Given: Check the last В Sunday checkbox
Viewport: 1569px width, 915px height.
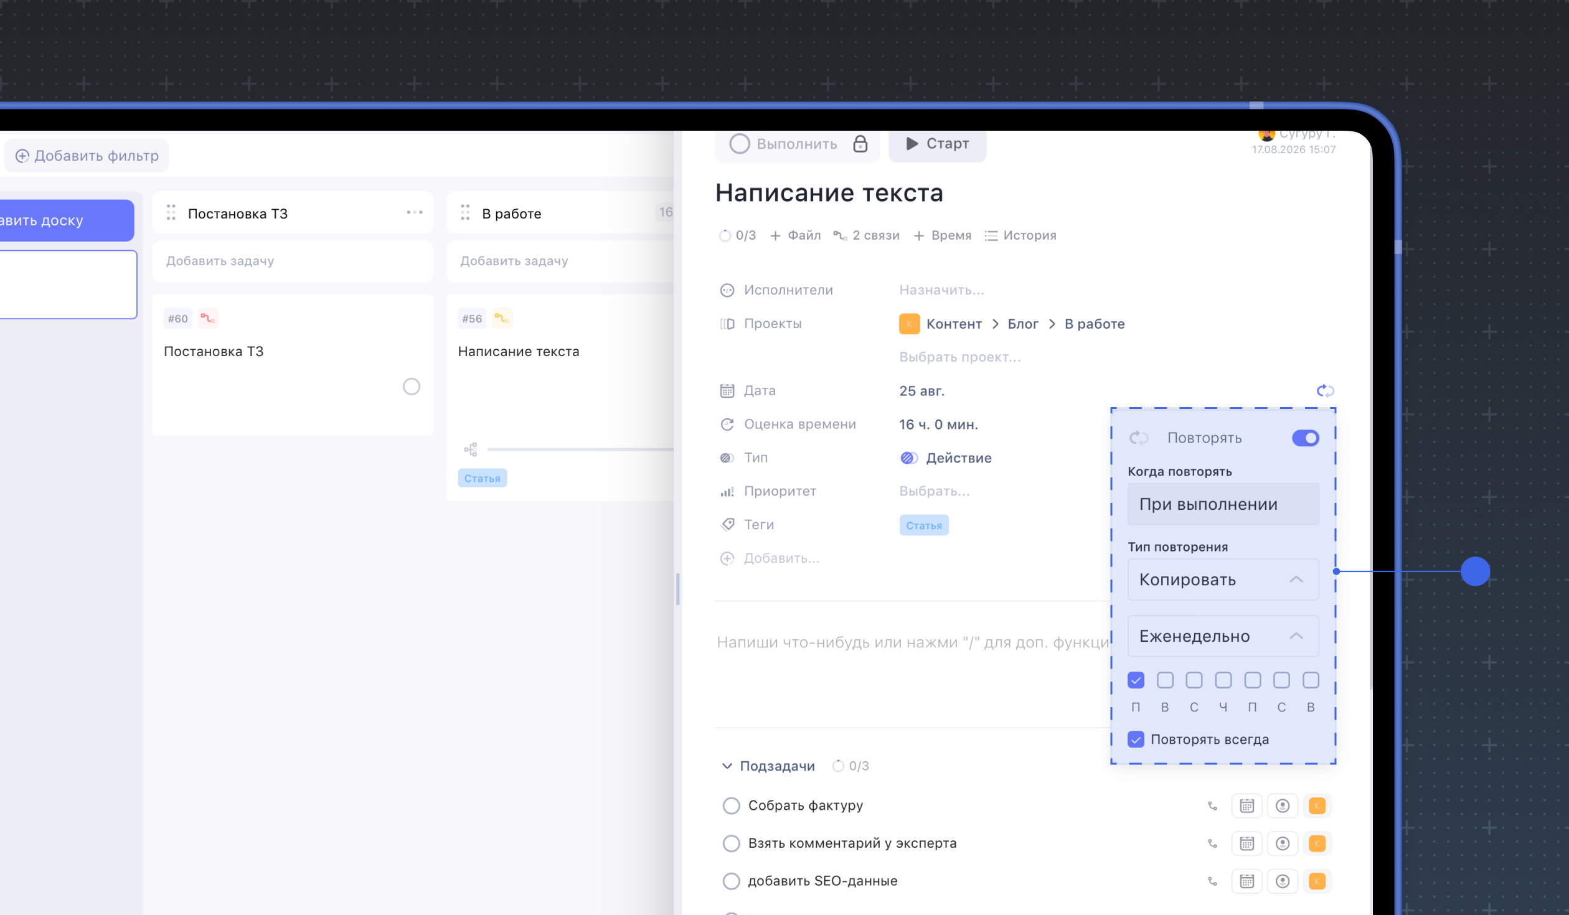Looking at the screenshot, I should pos(1311,680).
